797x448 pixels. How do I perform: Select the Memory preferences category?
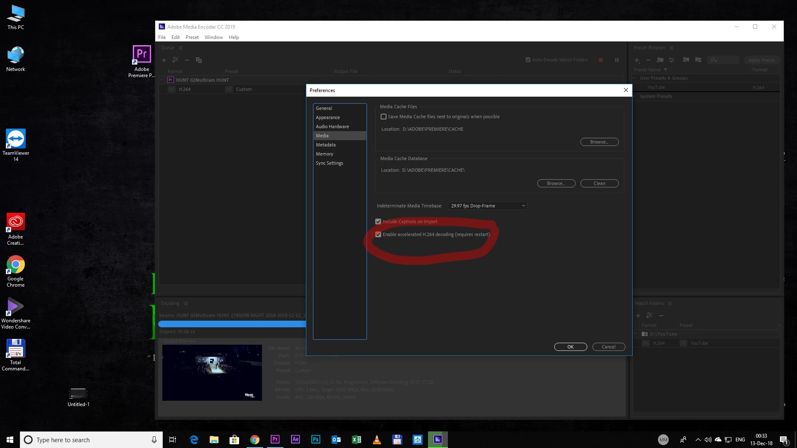pos(324,154)
